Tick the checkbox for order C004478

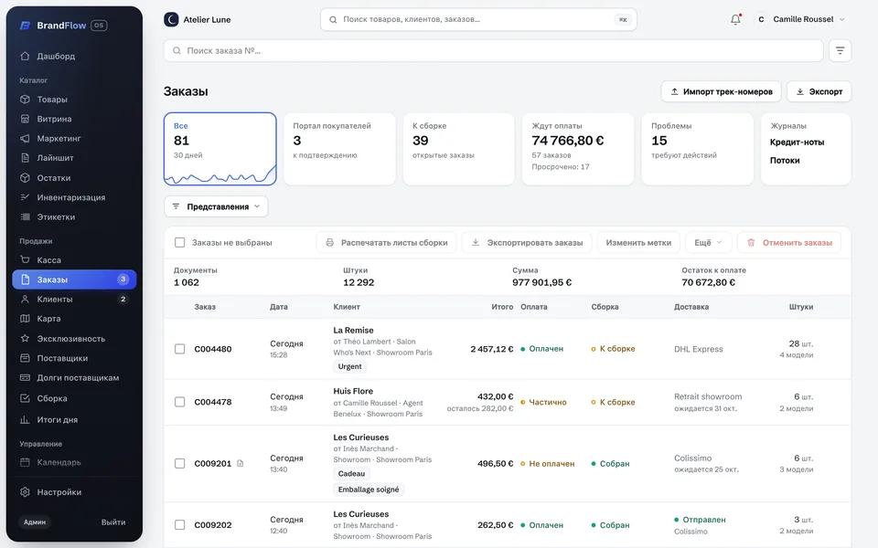coord(180,402)
